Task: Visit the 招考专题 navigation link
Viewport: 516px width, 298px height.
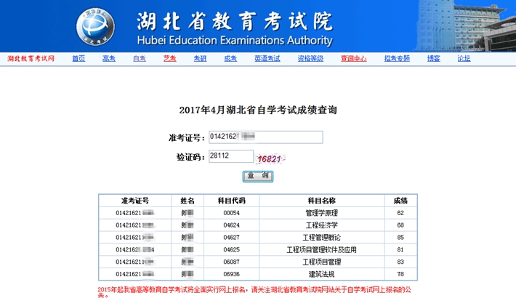Action: tap(397, 58)
